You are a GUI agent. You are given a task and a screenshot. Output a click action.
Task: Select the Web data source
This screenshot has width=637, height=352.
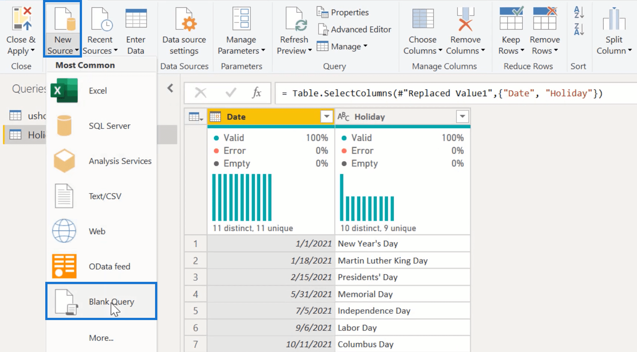101,231
